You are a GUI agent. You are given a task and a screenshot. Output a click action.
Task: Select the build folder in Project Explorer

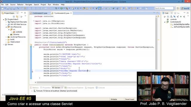pos(11,40)
